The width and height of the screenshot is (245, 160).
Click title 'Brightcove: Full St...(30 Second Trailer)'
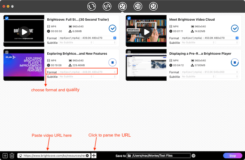coord(78,20)
